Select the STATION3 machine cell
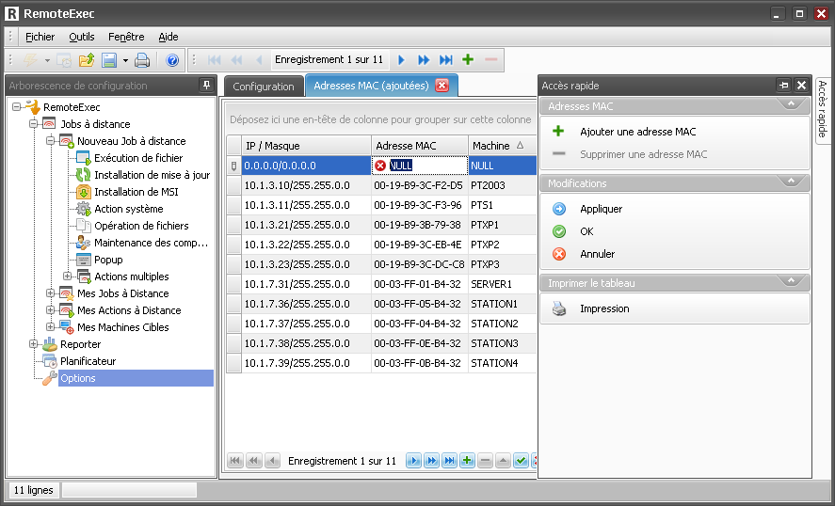The width and height of the screenshot is (835, 506). coord(502,343)
